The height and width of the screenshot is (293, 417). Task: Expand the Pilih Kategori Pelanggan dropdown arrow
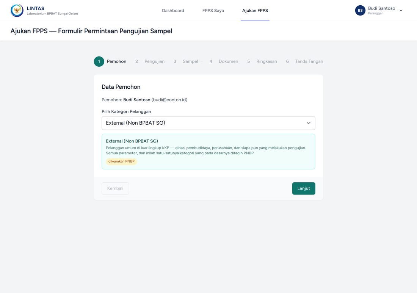[308, 123]
